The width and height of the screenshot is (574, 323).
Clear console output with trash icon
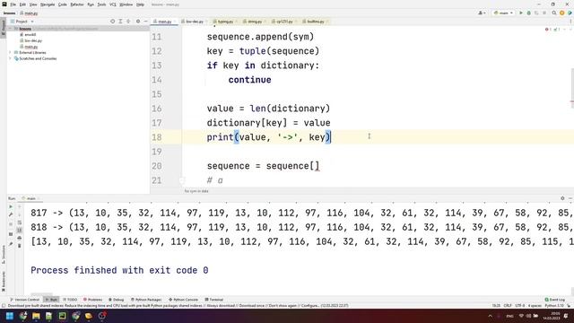pyautogui.click(x=20, y=246)
